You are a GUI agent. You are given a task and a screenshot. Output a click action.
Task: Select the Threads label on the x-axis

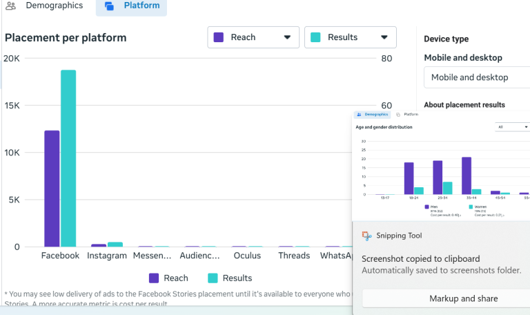(294, 256)
